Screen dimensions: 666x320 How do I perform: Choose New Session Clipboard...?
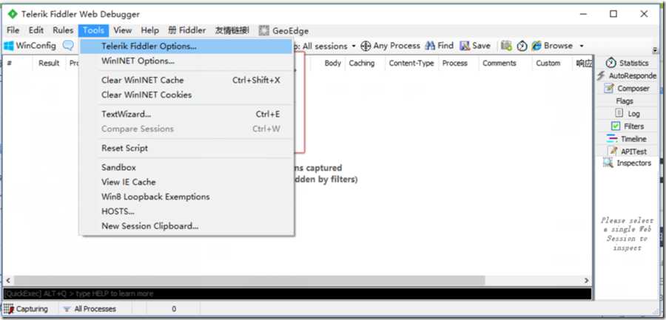[x=186, y=226]
